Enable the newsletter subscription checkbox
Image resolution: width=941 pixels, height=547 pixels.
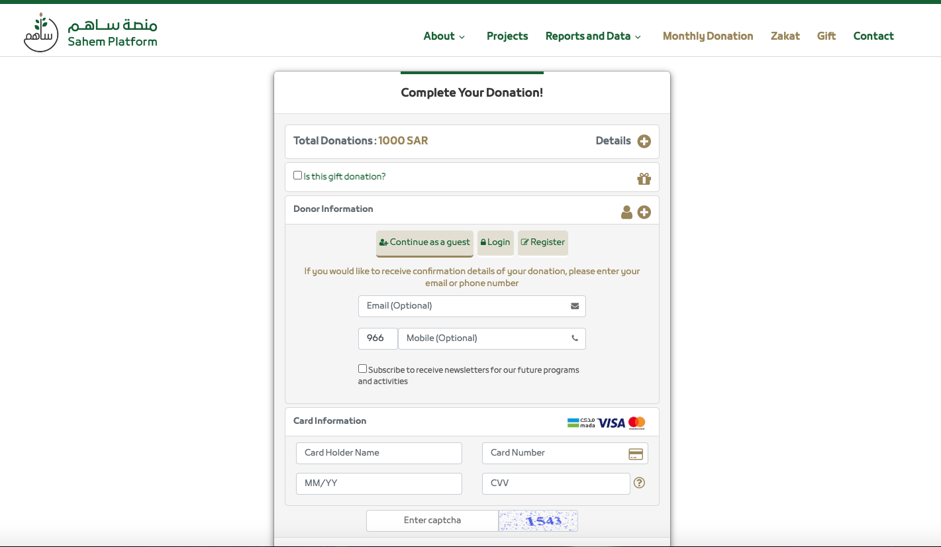coord(362,369)
